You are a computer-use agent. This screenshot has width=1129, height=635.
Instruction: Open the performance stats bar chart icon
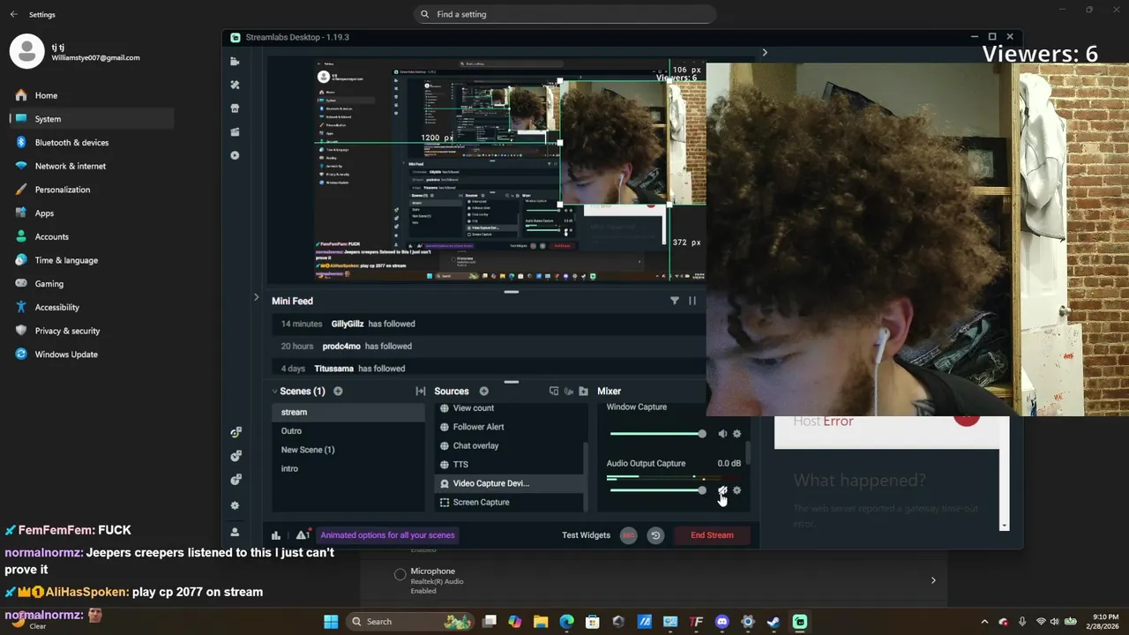click(276, 535)
